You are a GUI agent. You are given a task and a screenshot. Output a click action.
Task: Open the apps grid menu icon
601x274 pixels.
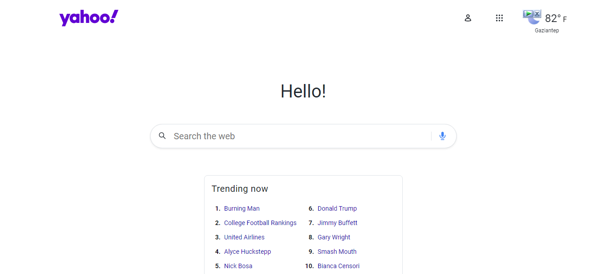[499, 18]
